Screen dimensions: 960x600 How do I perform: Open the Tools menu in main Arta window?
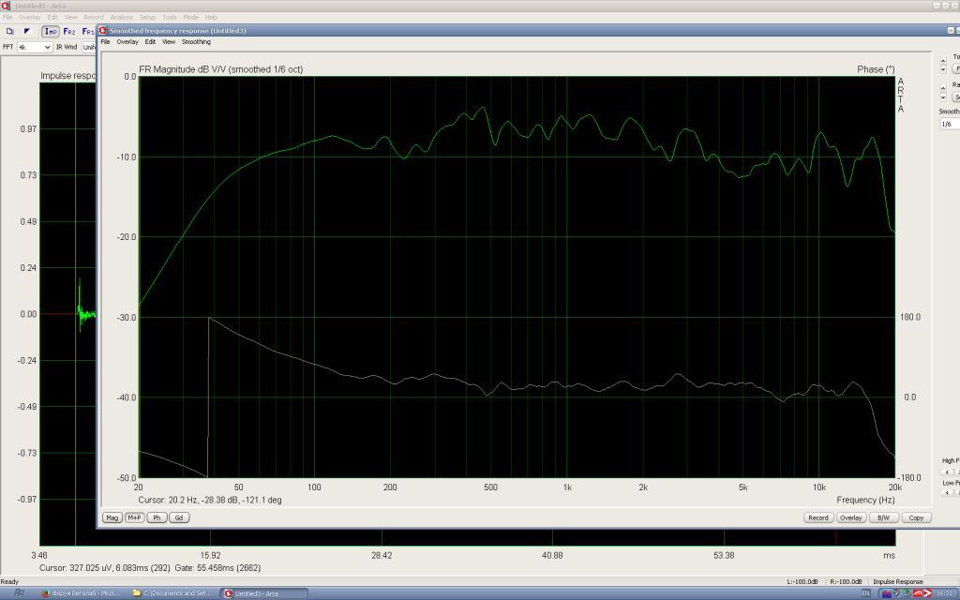point(170,17)
